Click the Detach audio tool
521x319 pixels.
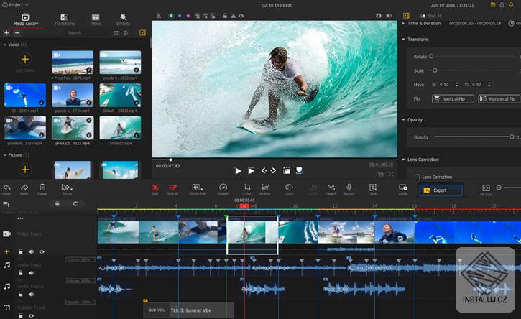tap(331, 188)
